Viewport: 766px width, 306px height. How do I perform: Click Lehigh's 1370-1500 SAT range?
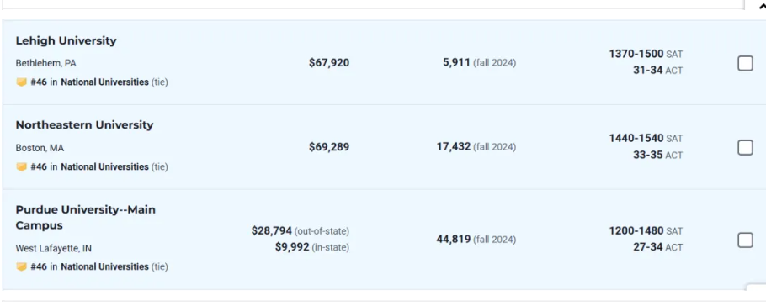pyautogui.click(x=636, y=54)
